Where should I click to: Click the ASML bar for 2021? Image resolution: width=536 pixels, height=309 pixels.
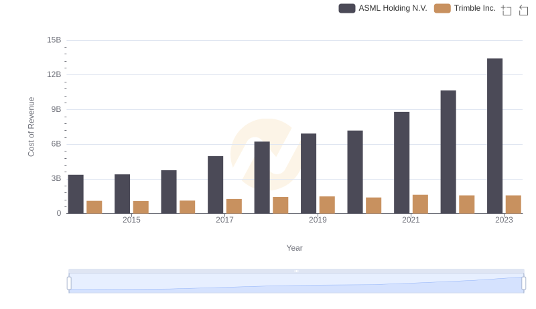coord(401,163)
